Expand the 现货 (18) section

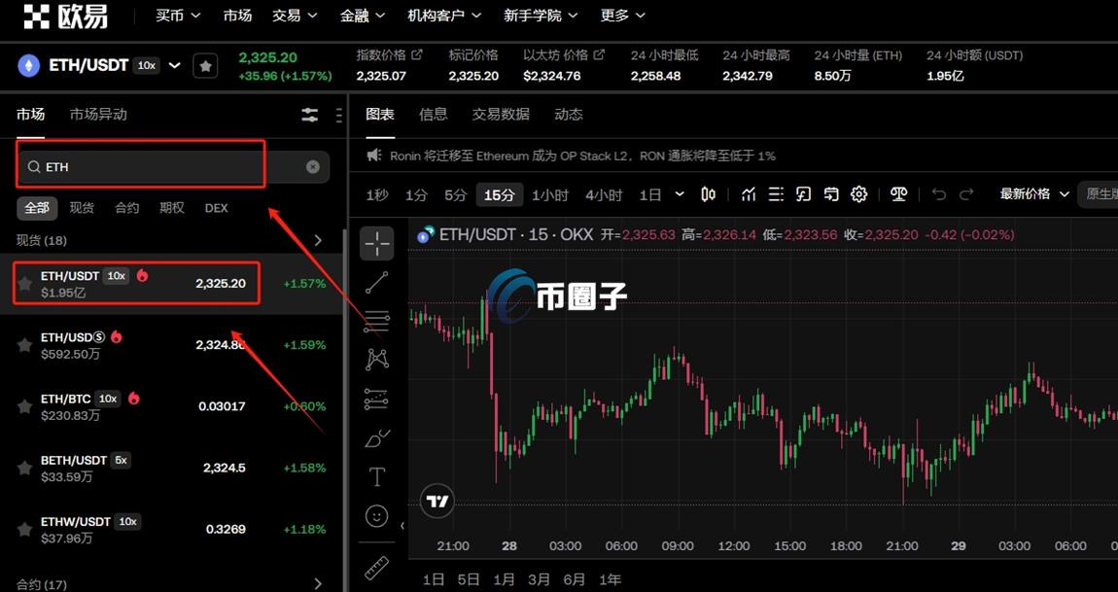[318, 240]
